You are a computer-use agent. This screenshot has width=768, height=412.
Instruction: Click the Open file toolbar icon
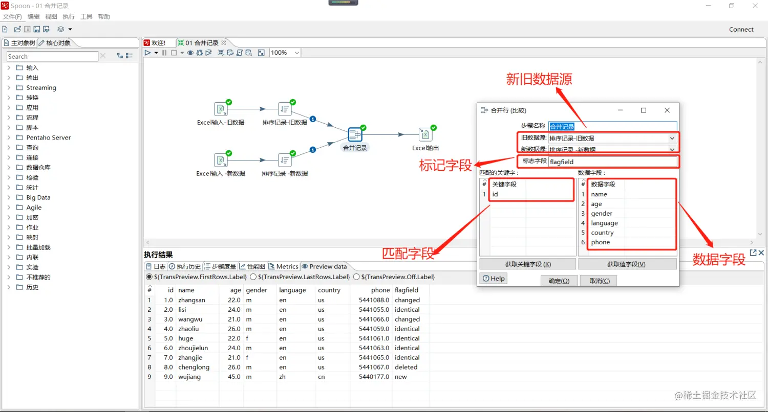click(x=17, y=29)
